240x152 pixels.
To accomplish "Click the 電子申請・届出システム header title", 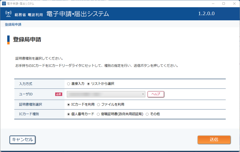I will [78, 14].
